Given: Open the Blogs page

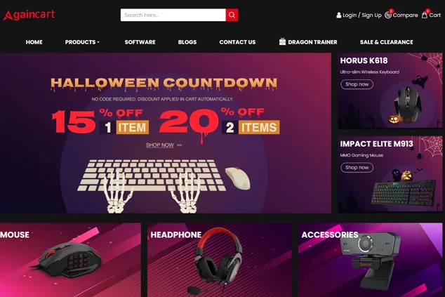Looking at the screenshot, I should coord(187,42).
